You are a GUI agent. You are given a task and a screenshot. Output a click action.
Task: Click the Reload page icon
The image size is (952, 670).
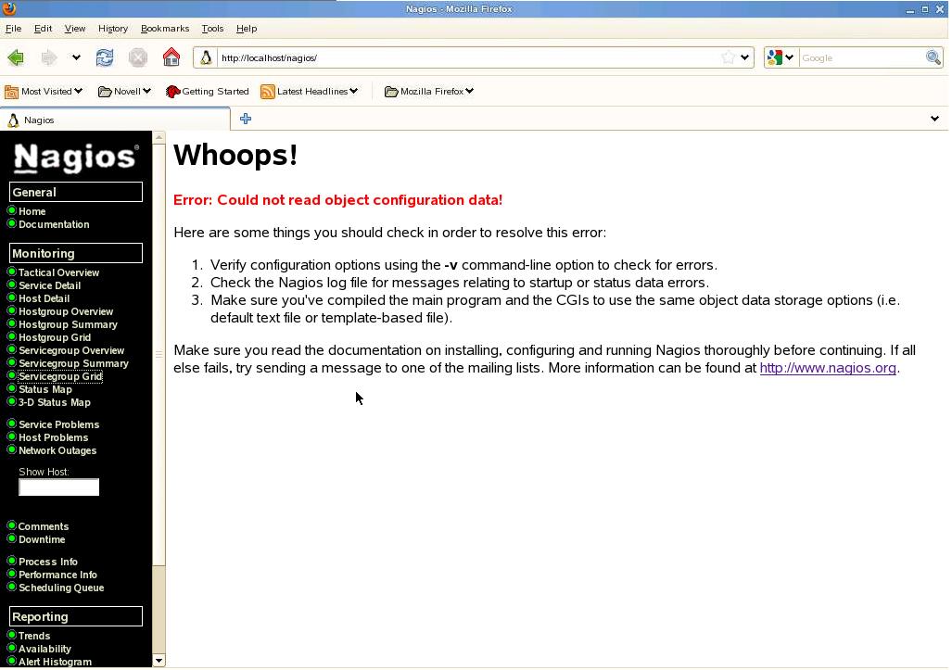coord(105,57)
